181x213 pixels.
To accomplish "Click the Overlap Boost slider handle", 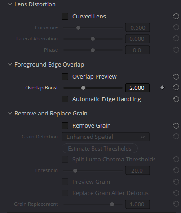I will click(83, 88).
